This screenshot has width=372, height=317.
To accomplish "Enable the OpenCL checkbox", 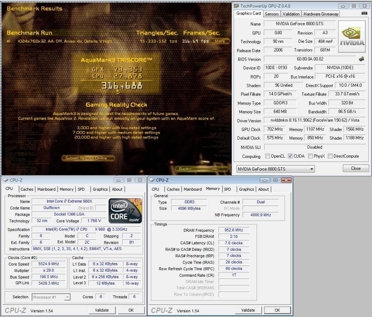I will click(267, 156).
